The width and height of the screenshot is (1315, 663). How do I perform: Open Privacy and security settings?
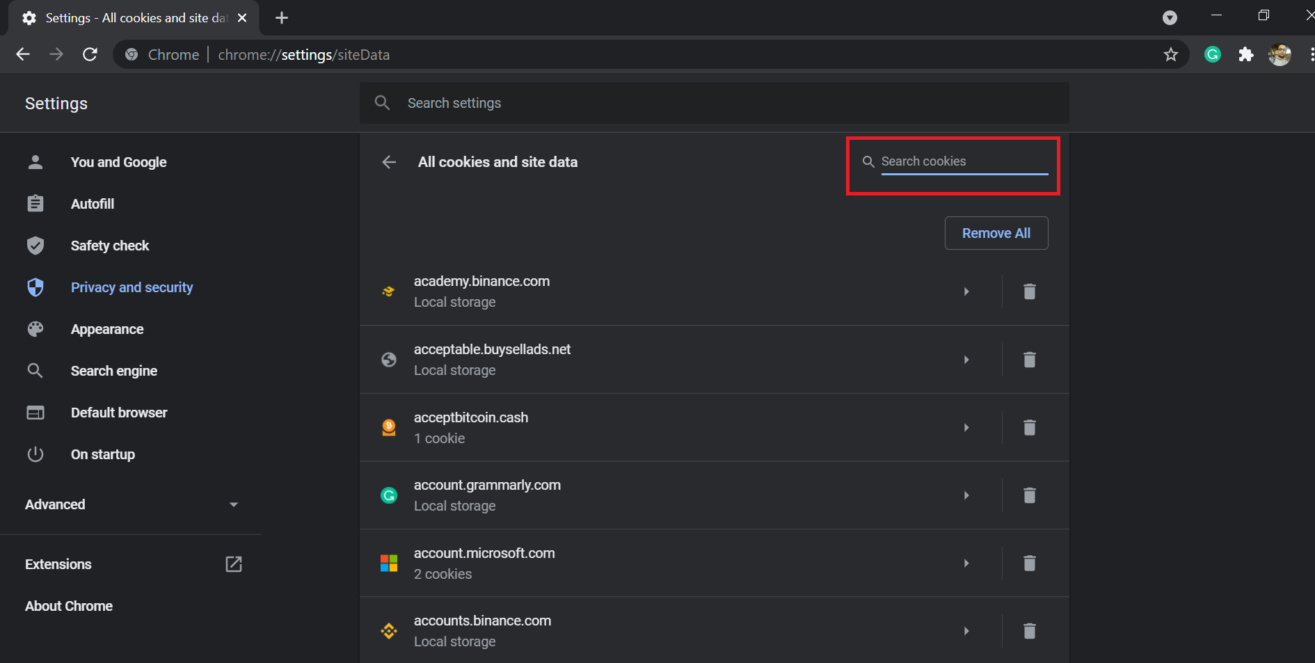(x=131, y=287)
